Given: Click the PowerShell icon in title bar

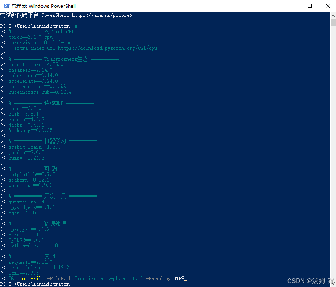Looking at the screenshot, I should (6, 6).
